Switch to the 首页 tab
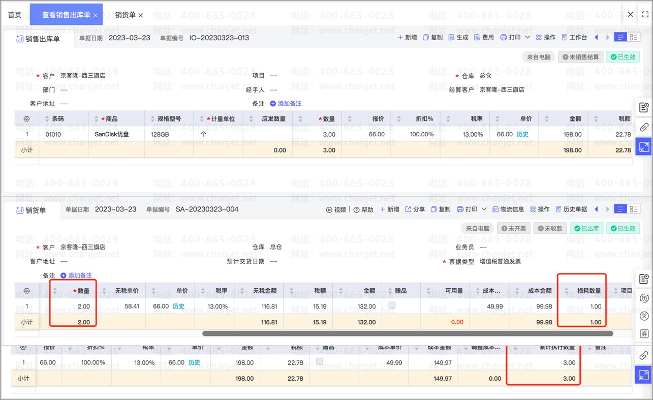Viewport: 653px width, 400px height. [15, 15]
